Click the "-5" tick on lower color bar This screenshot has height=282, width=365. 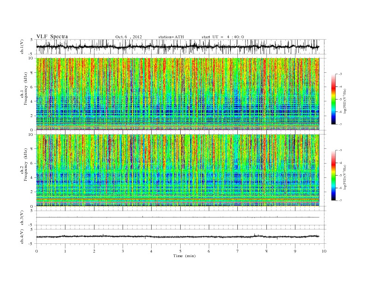340,176
